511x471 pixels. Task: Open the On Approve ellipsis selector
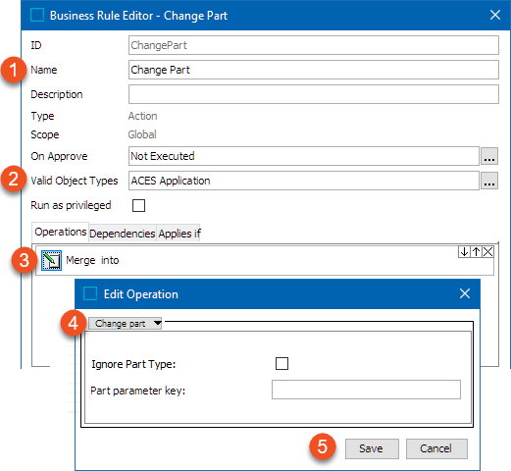pyautogui.click(x=489, y=156)
